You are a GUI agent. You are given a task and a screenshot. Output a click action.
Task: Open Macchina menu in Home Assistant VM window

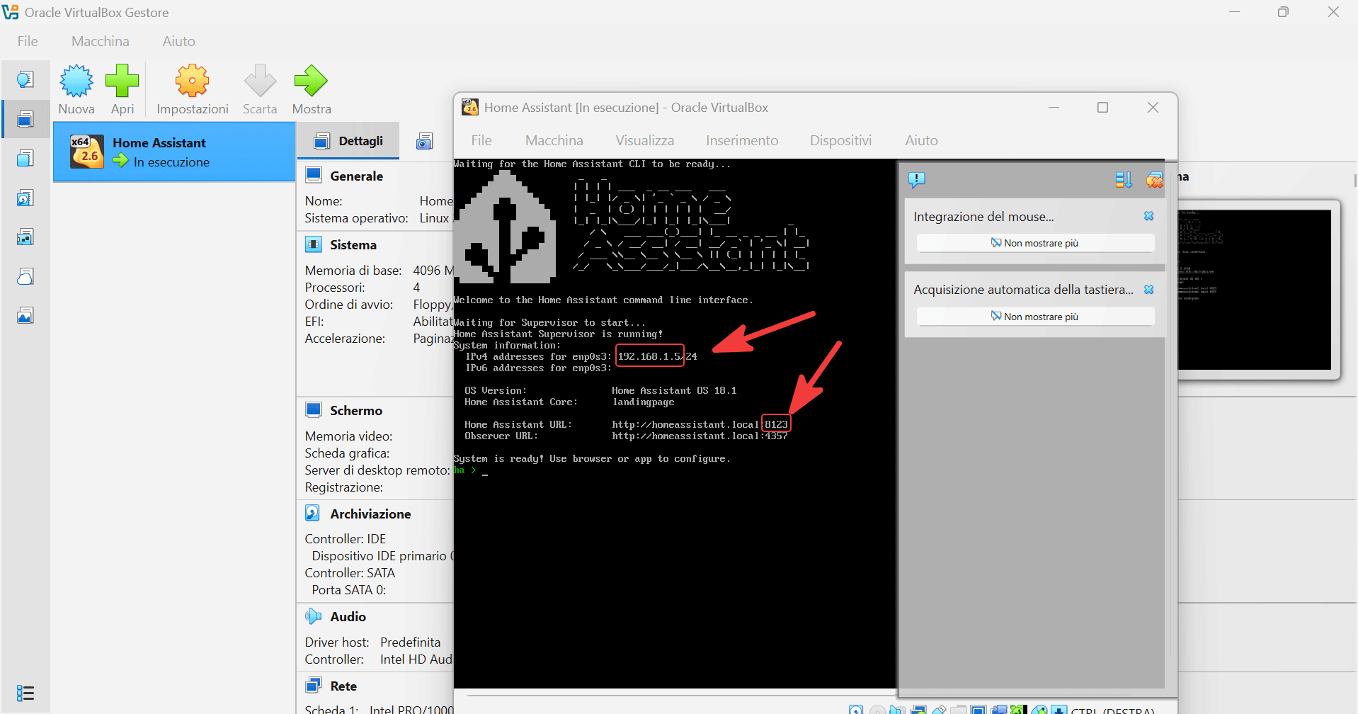pos(554,140)
